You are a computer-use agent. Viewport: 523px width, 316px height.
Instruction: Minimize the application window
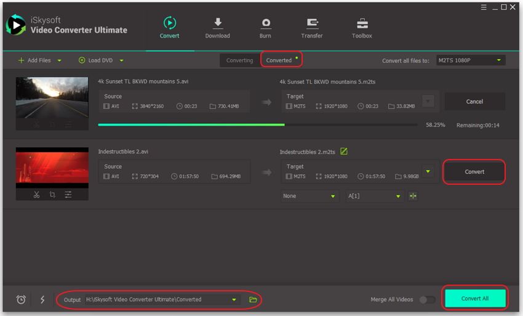(x=495, y=7)
